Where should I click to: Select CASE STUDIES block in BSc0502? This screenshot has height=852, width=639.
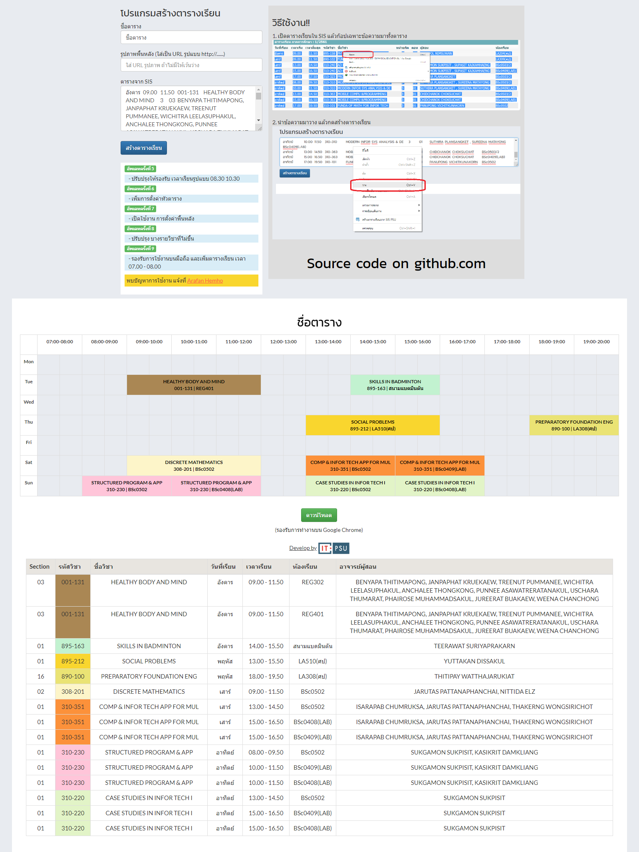(350, 486)
